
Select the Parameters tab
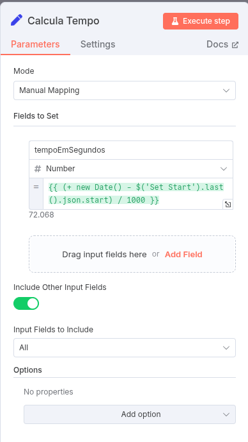click(x=35, y=44)
